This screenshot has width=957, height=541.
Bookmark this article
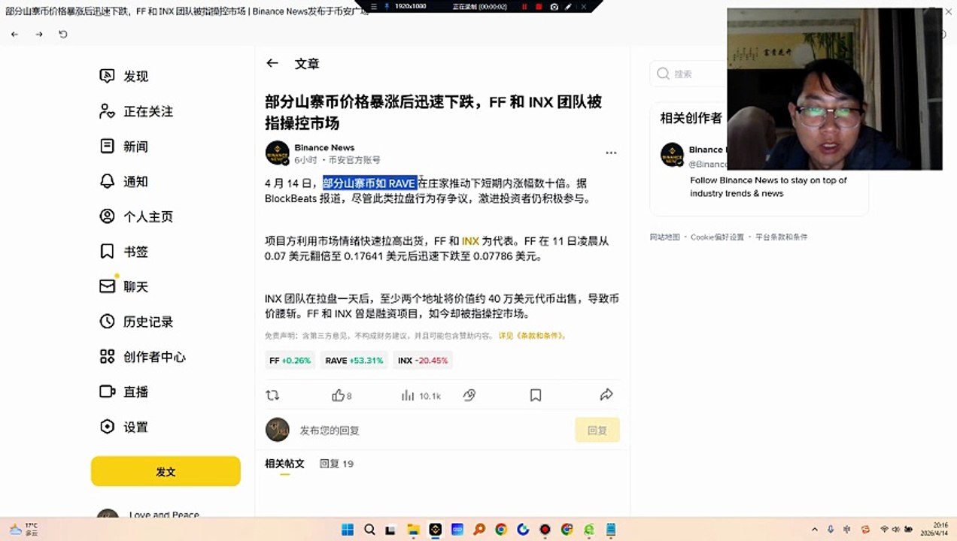pyautogui.click(x=536, y=395)
